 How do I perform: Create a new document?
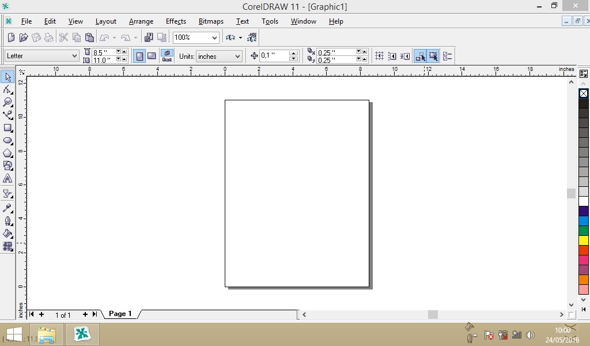tap(11, 37)
